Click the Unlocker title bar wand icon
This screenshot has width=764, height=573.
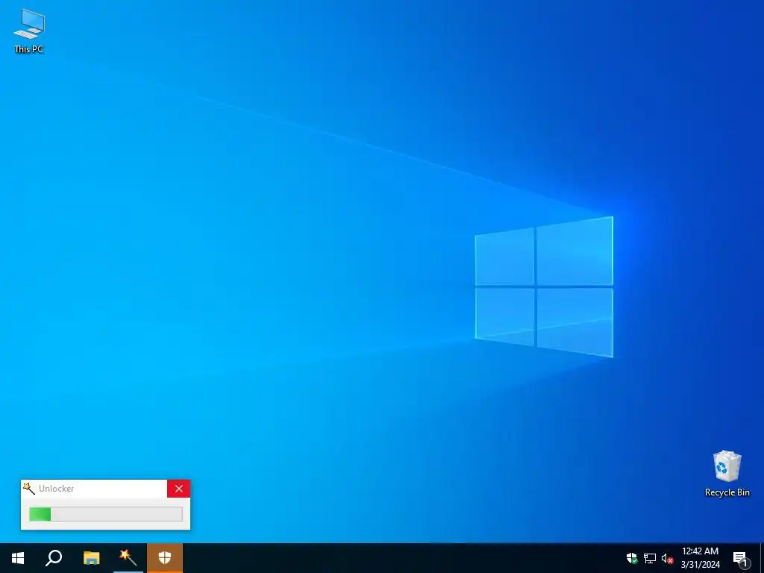tap(29, 488)
